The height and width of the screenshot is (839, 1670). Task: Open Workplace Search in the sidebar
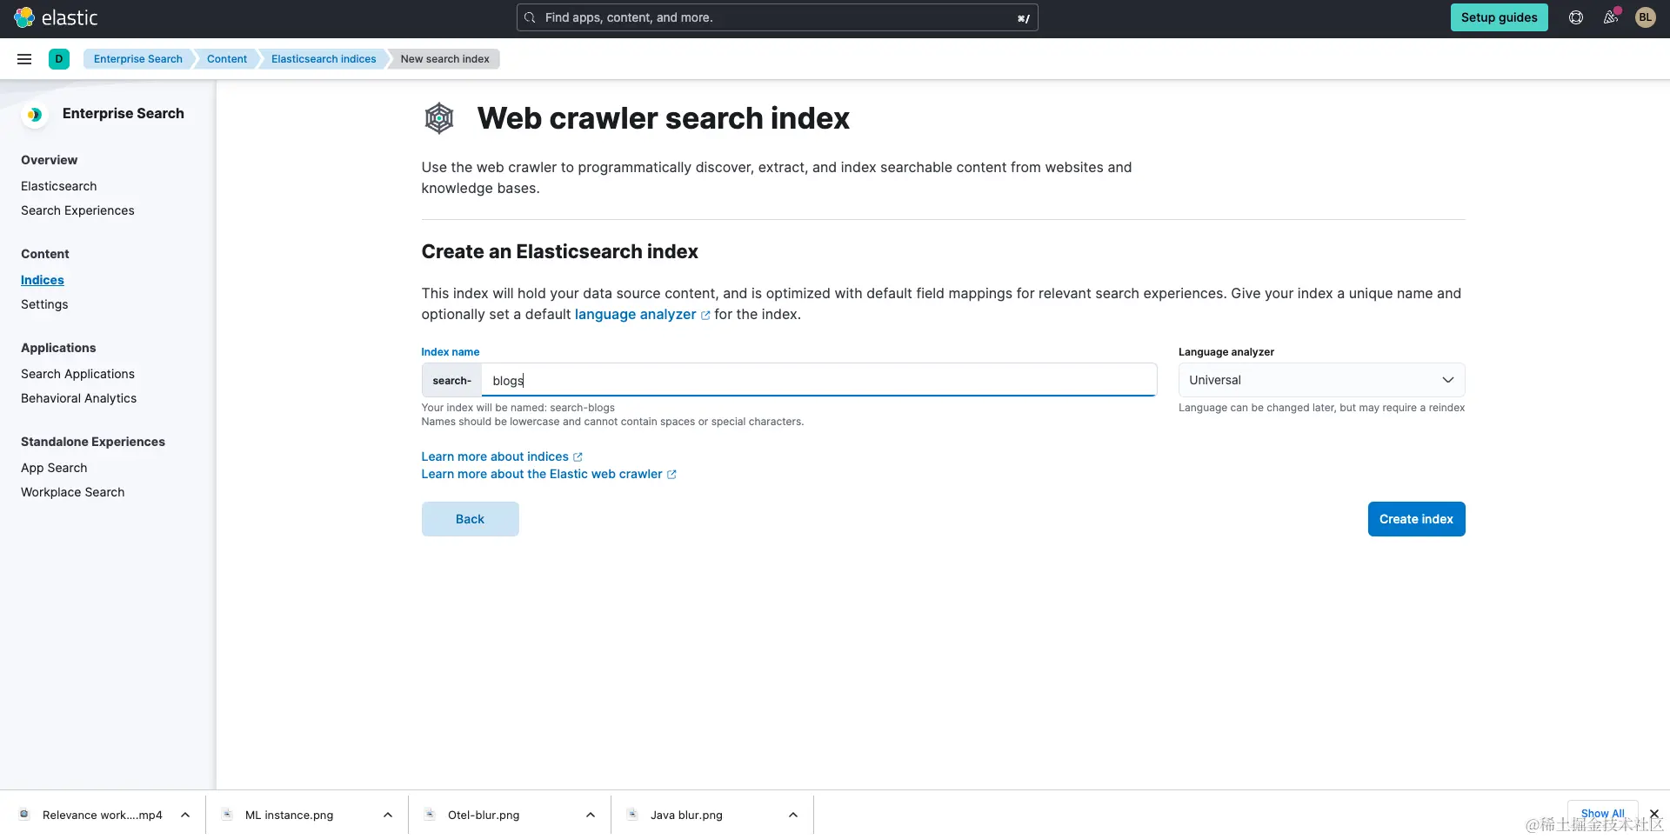tap(73, 492)
